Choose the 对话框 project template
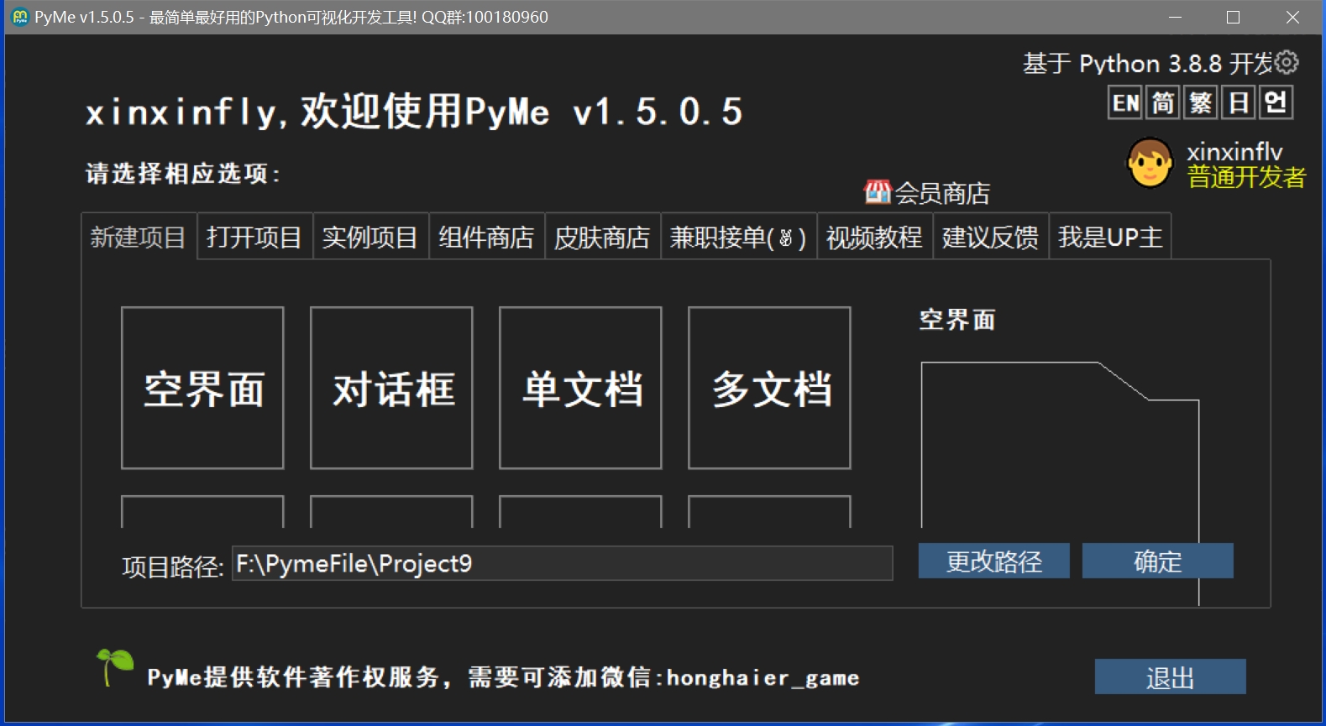This screenshot has height=726, width=1326. click(391, 388)
